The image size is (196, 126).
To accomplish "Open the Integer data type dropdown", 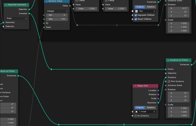I will tap(57, 11).
